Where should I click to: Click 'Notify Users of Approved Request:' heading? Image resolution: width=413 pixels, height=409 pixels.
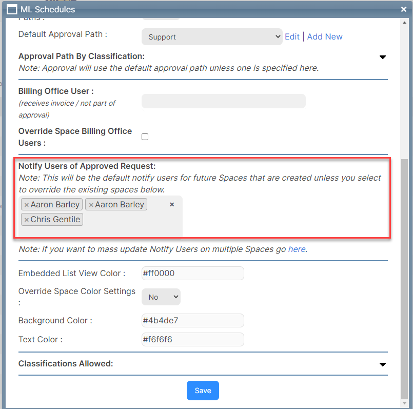pyautogui.click(x=87, y=166)
